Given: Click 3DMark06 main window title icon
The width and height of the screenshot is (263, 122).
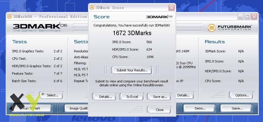Looking at the screenshot, I should 10,17.
